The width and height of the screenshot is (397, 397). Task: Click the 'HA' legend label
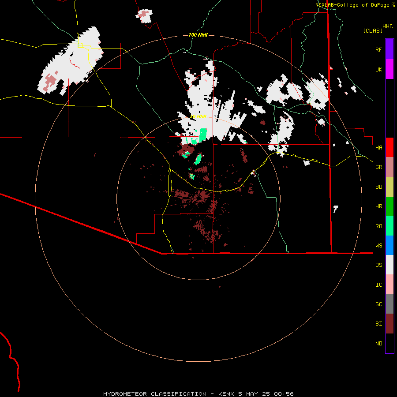(378, 148)
